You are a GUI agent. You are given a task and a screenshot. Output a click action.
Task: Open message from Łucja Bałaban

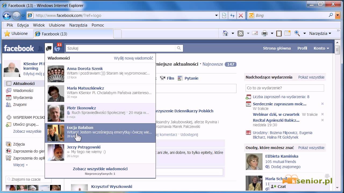[100, 133]
